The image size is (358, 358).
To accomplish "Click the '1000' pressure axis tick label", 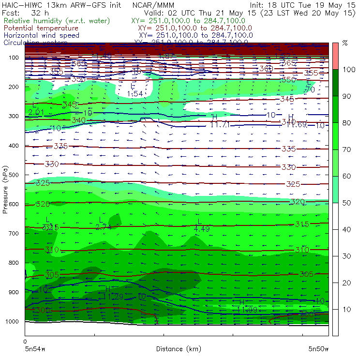I will click(12, 321).
